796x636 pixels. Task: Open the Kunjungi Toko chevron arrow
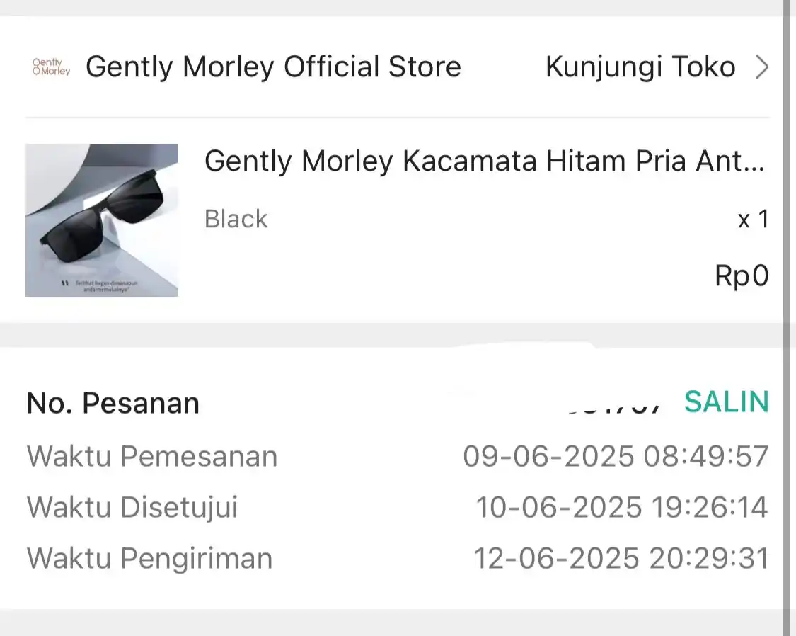tap(762, 67)
